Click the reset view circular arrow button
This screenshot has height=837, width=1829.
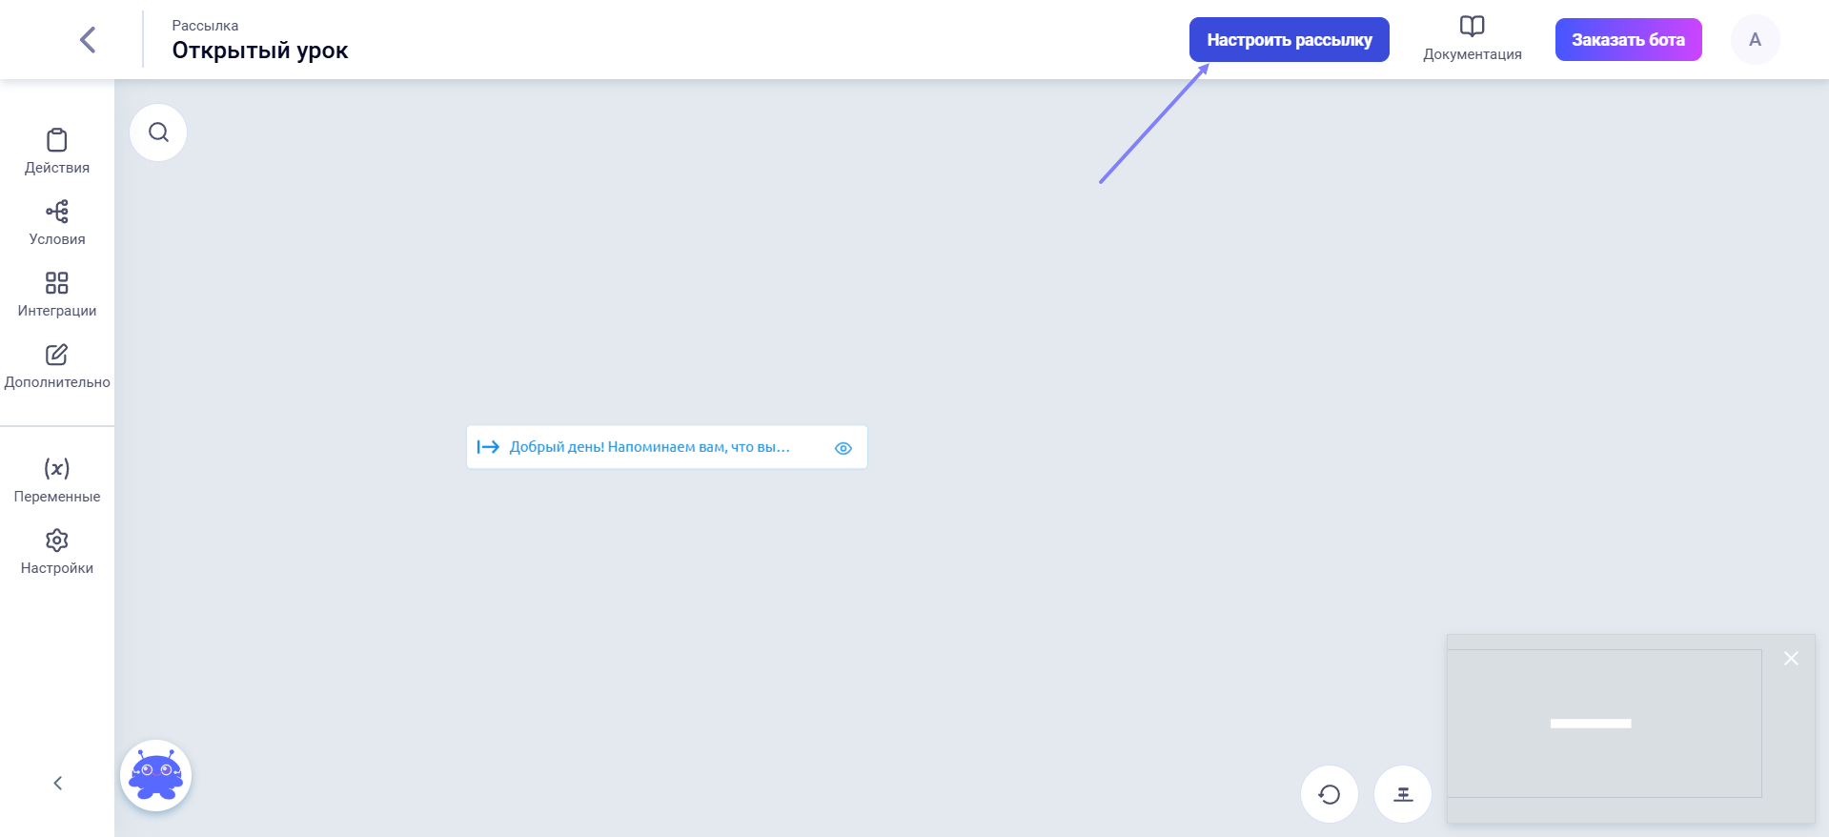coord(1329,794)
